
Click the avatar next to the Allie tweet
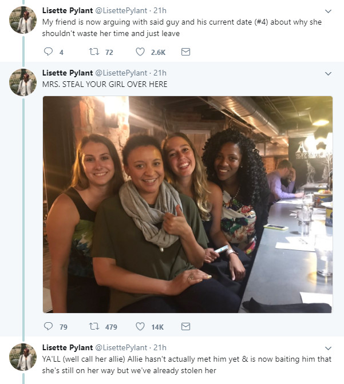[23, 357]
